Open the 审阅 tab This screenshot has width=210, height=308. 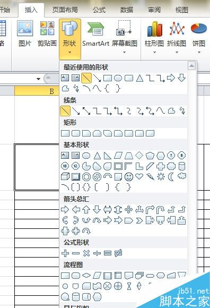pos(154,10)
